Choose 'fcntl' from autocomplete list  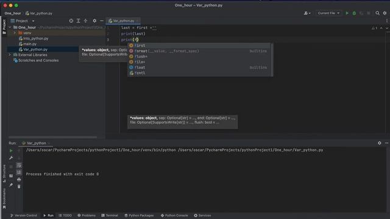[x=200, y=73]
